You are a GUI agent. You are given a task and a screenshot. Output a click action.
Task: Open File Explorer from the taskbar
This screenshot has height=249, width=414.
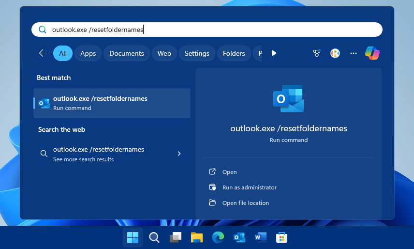[x=197, y=237]
